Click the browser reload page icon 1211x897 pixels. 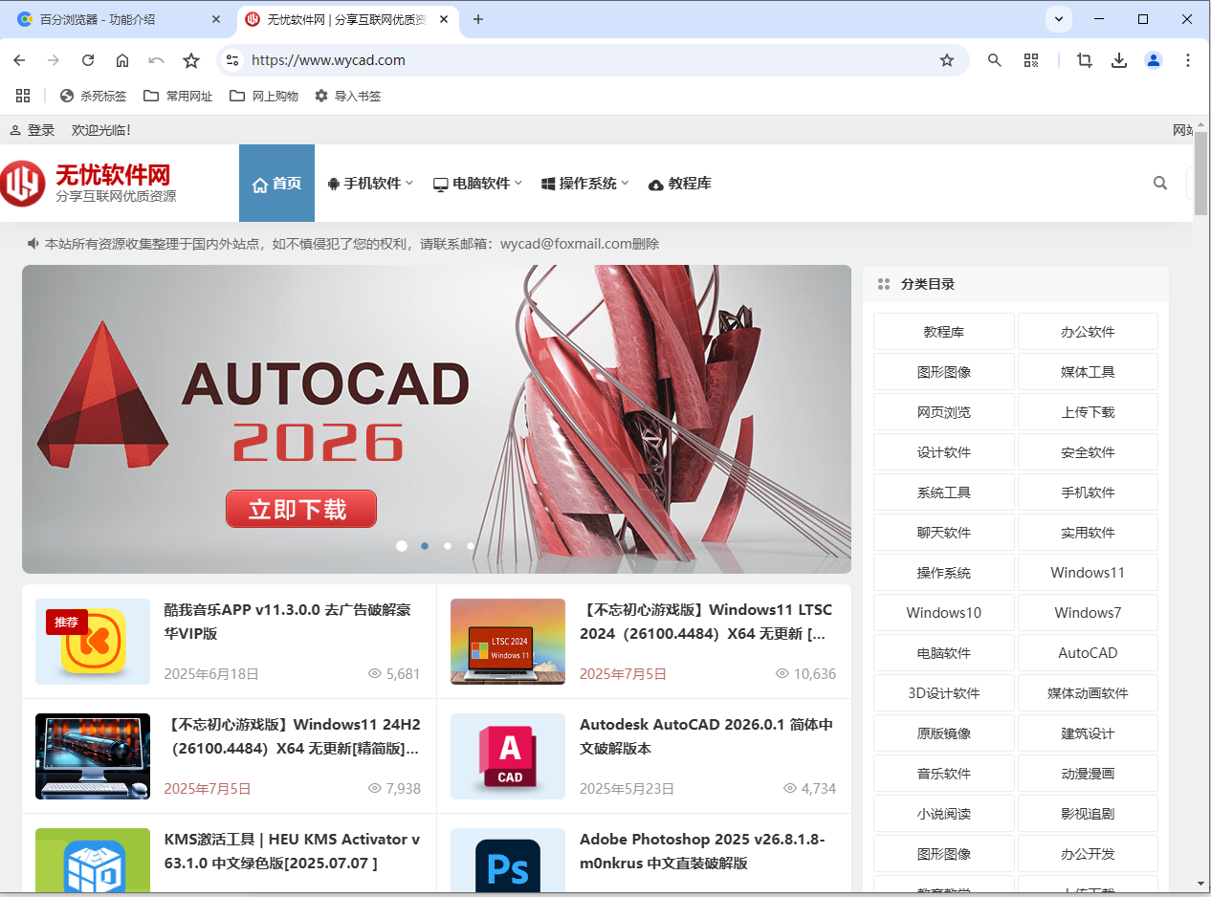pos(88,60)
